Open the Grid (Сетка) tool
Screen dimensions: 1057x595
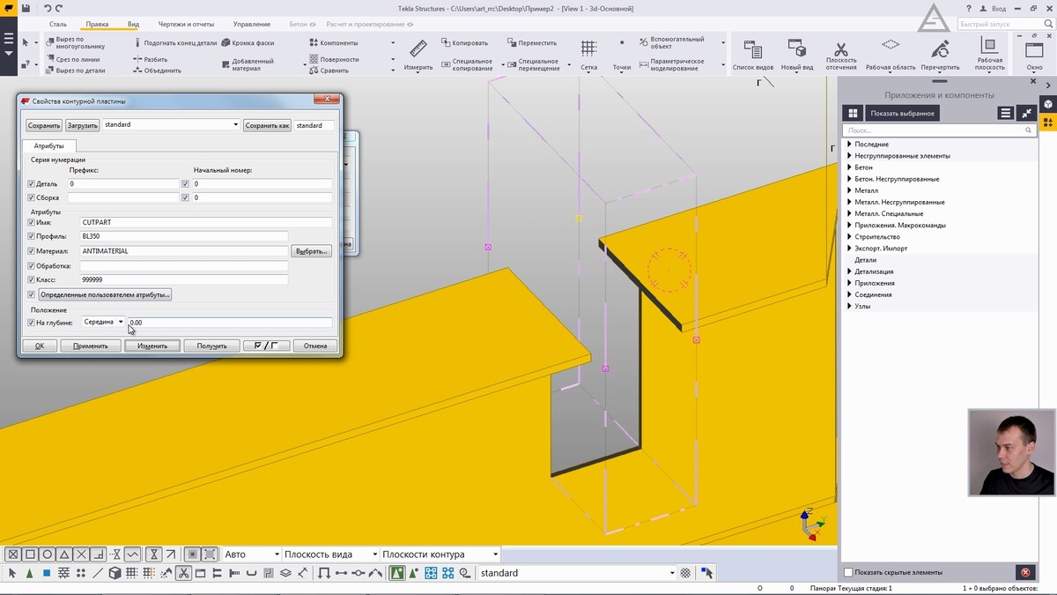(x=588, y=49)
